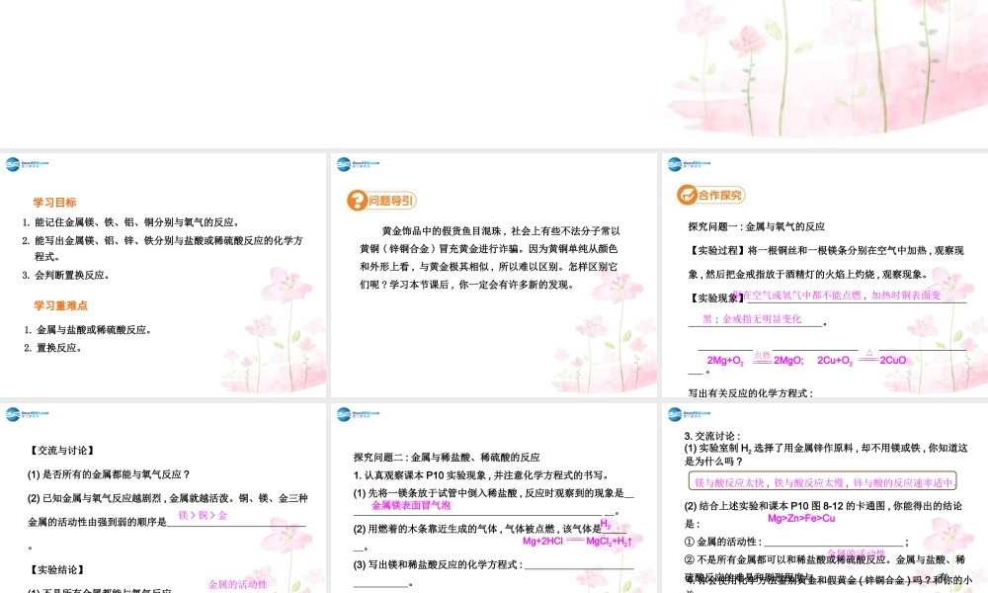Select the question-mark 问题导引 badge icon
Image resolution: width=988 pixels, height=593 pixels.
point(356,198)
